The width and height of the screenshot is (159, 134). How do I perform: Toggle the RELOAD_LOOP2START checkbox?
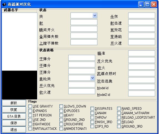coord(119,117)
